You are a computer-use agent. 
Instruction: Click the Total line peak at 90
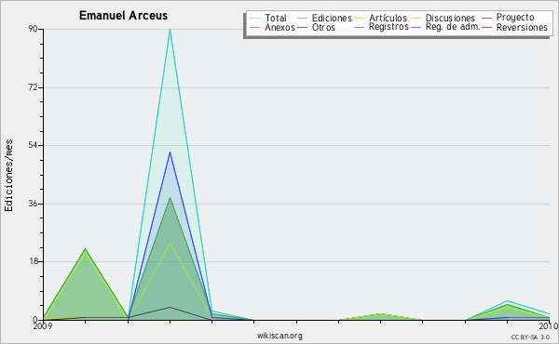click(x=170, y=30)
